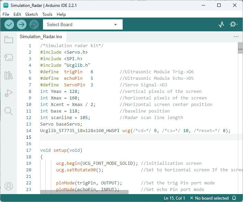Click line number 14 in the gutter
Image resolution: width=243 pixels, height=202 pixels.
[29, 131]
